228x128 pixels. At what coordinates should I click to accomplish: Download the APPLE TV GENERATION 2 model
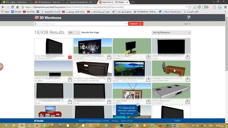pos(70,79)
